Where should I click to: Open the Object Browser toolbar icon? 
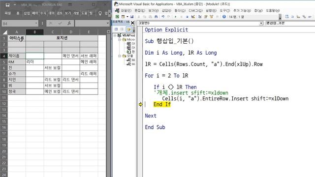pos(211,17)
